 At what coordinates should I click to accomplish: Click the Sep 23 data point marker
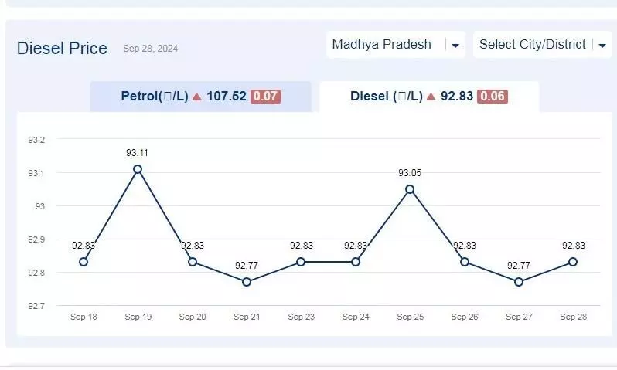click(x=301, y=262)
